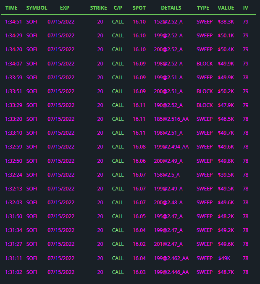The height and width of the screenshot is (284, 260).
Task: Click the 185@2.516_AA details cell
Action: point(171,119)
